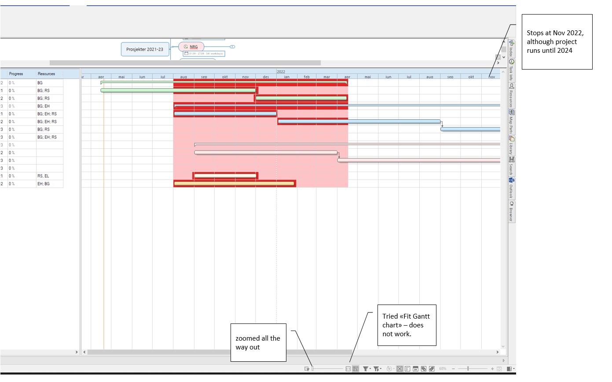Expand the NRG topic collapse indicator
Viewport: 612px width, 382px height.
[232, 47]
